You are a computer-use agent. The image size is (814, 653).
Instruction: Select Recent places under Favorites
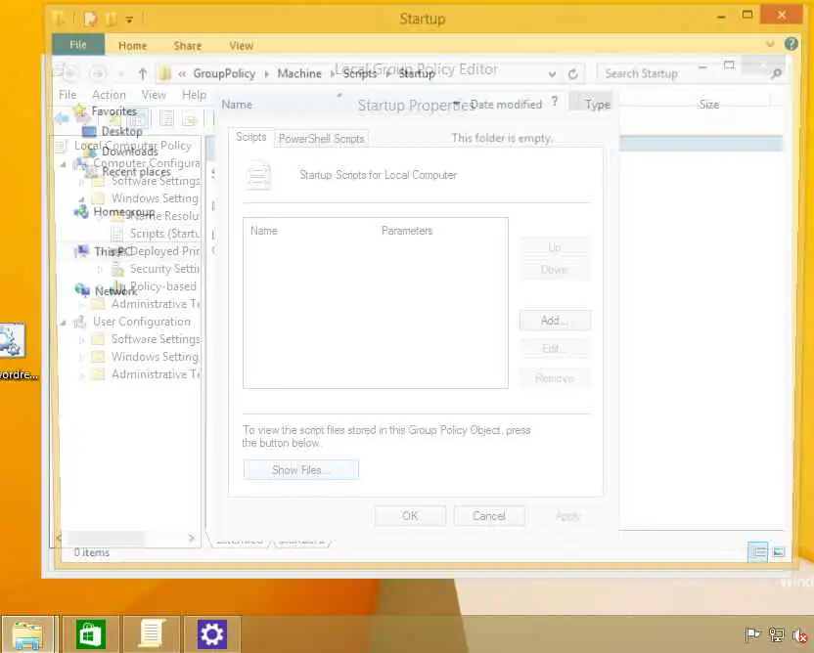tap(136, 172)
